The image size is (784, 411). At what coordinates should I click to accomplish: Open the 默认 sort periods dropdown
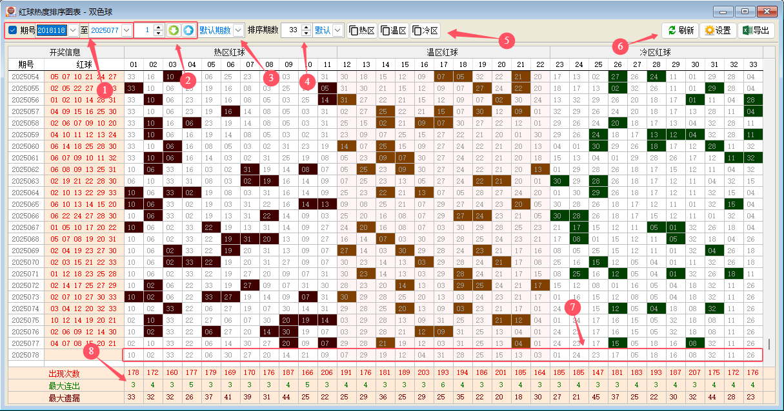(x=337, y=30)
